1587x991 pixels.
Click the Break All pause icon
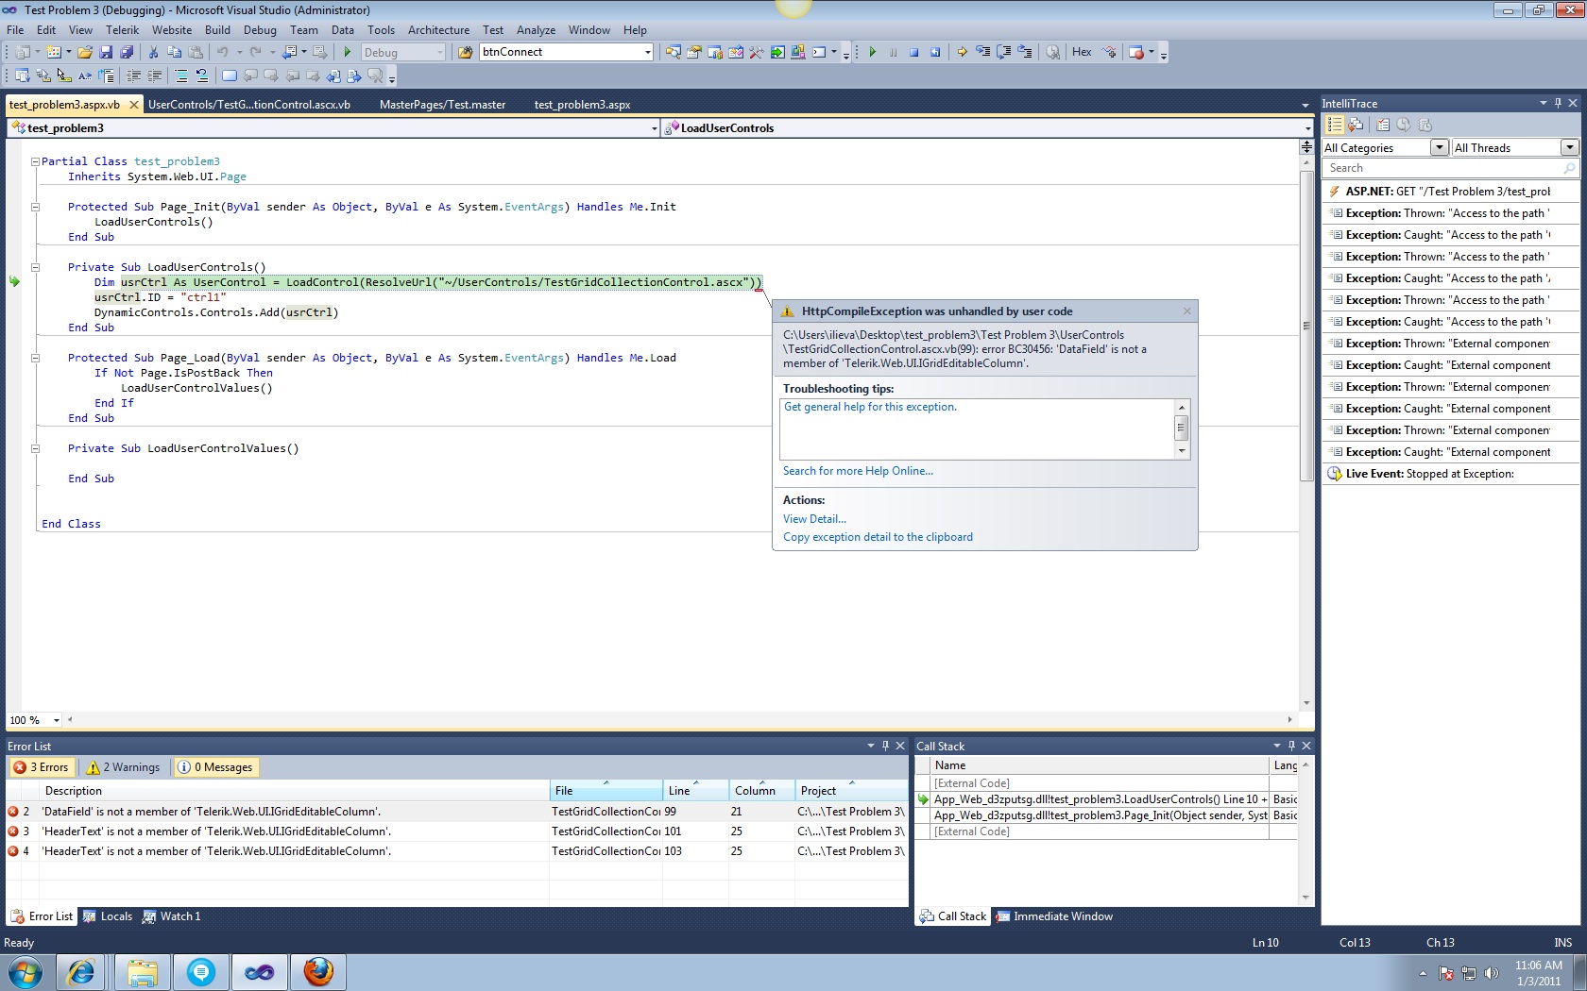893,53
